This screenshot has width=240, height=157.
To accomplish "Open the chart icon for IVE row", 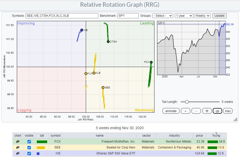I will (18, 154).
